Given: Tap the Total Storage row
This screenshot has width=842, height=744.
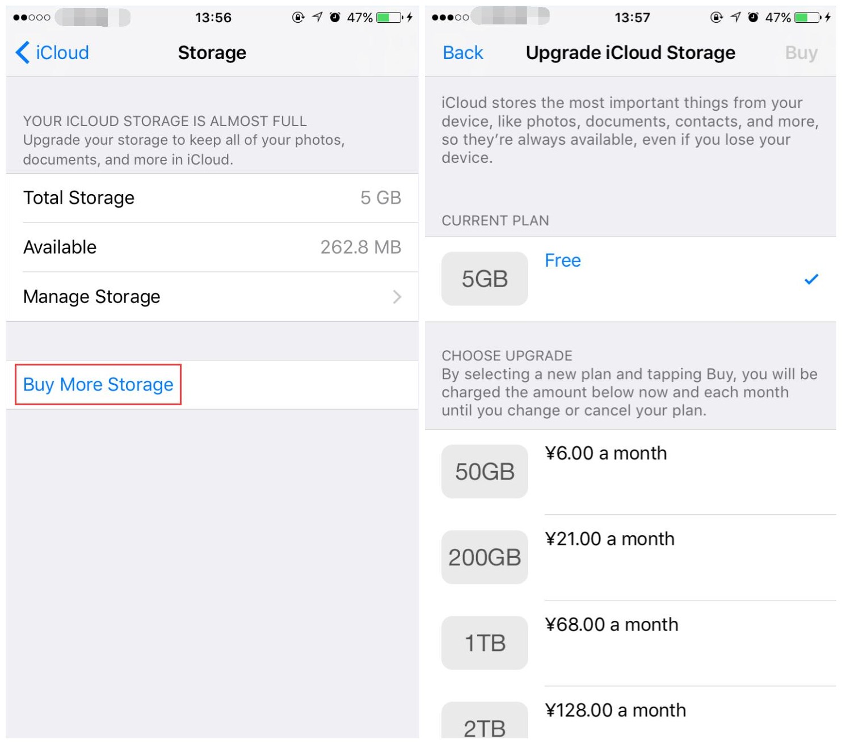Looking at the screenshot, I should tap(212, 198).
